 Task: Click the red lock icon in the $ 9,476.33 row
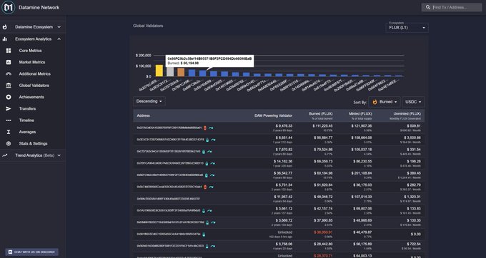click(205, 128)
